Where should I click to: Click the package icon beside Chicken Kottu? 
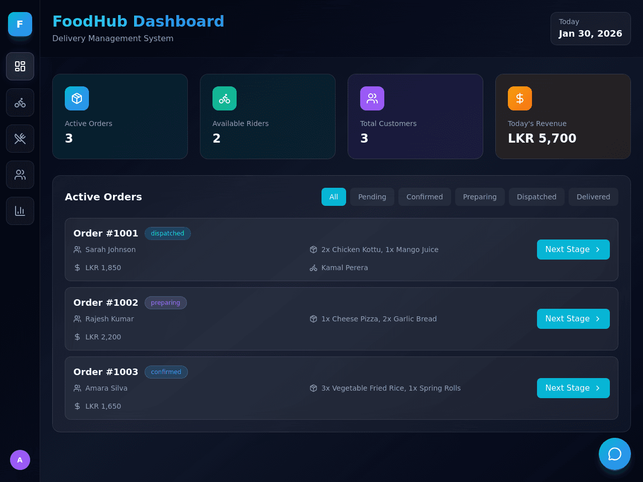click(313, 250)
